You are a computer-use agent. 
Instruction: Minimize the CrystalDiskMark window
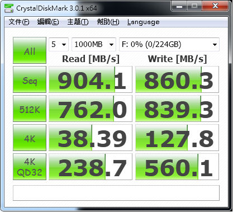(x=179, y=6)
